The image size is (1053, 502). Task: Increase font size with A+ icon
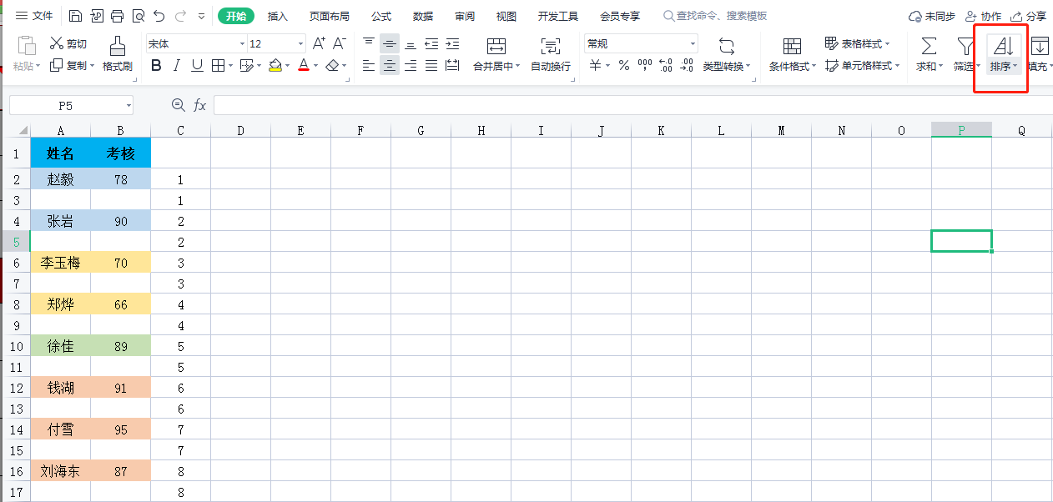click(x=319, y=43)
